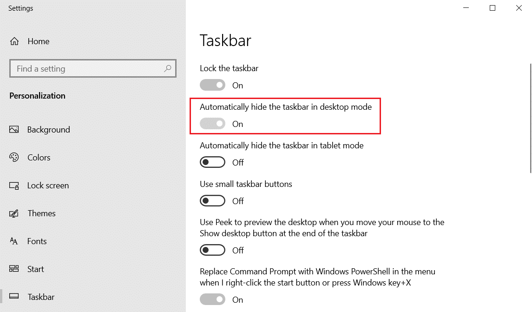Maximize the Settings window
This screenshot has height=312, width=532.
[493, 8]
